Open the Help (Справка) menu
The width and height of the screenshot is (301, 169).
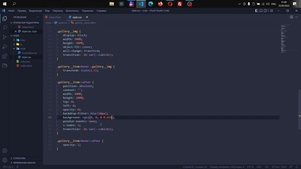click(102, 11)
